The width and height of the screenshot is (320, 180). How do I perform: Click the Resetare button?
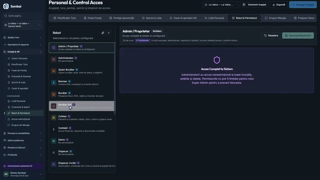click(x=271, y=35)
